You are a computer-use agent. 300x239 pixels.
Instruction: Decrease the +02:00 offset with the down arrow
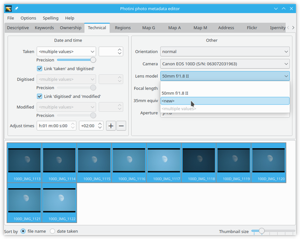100,127
